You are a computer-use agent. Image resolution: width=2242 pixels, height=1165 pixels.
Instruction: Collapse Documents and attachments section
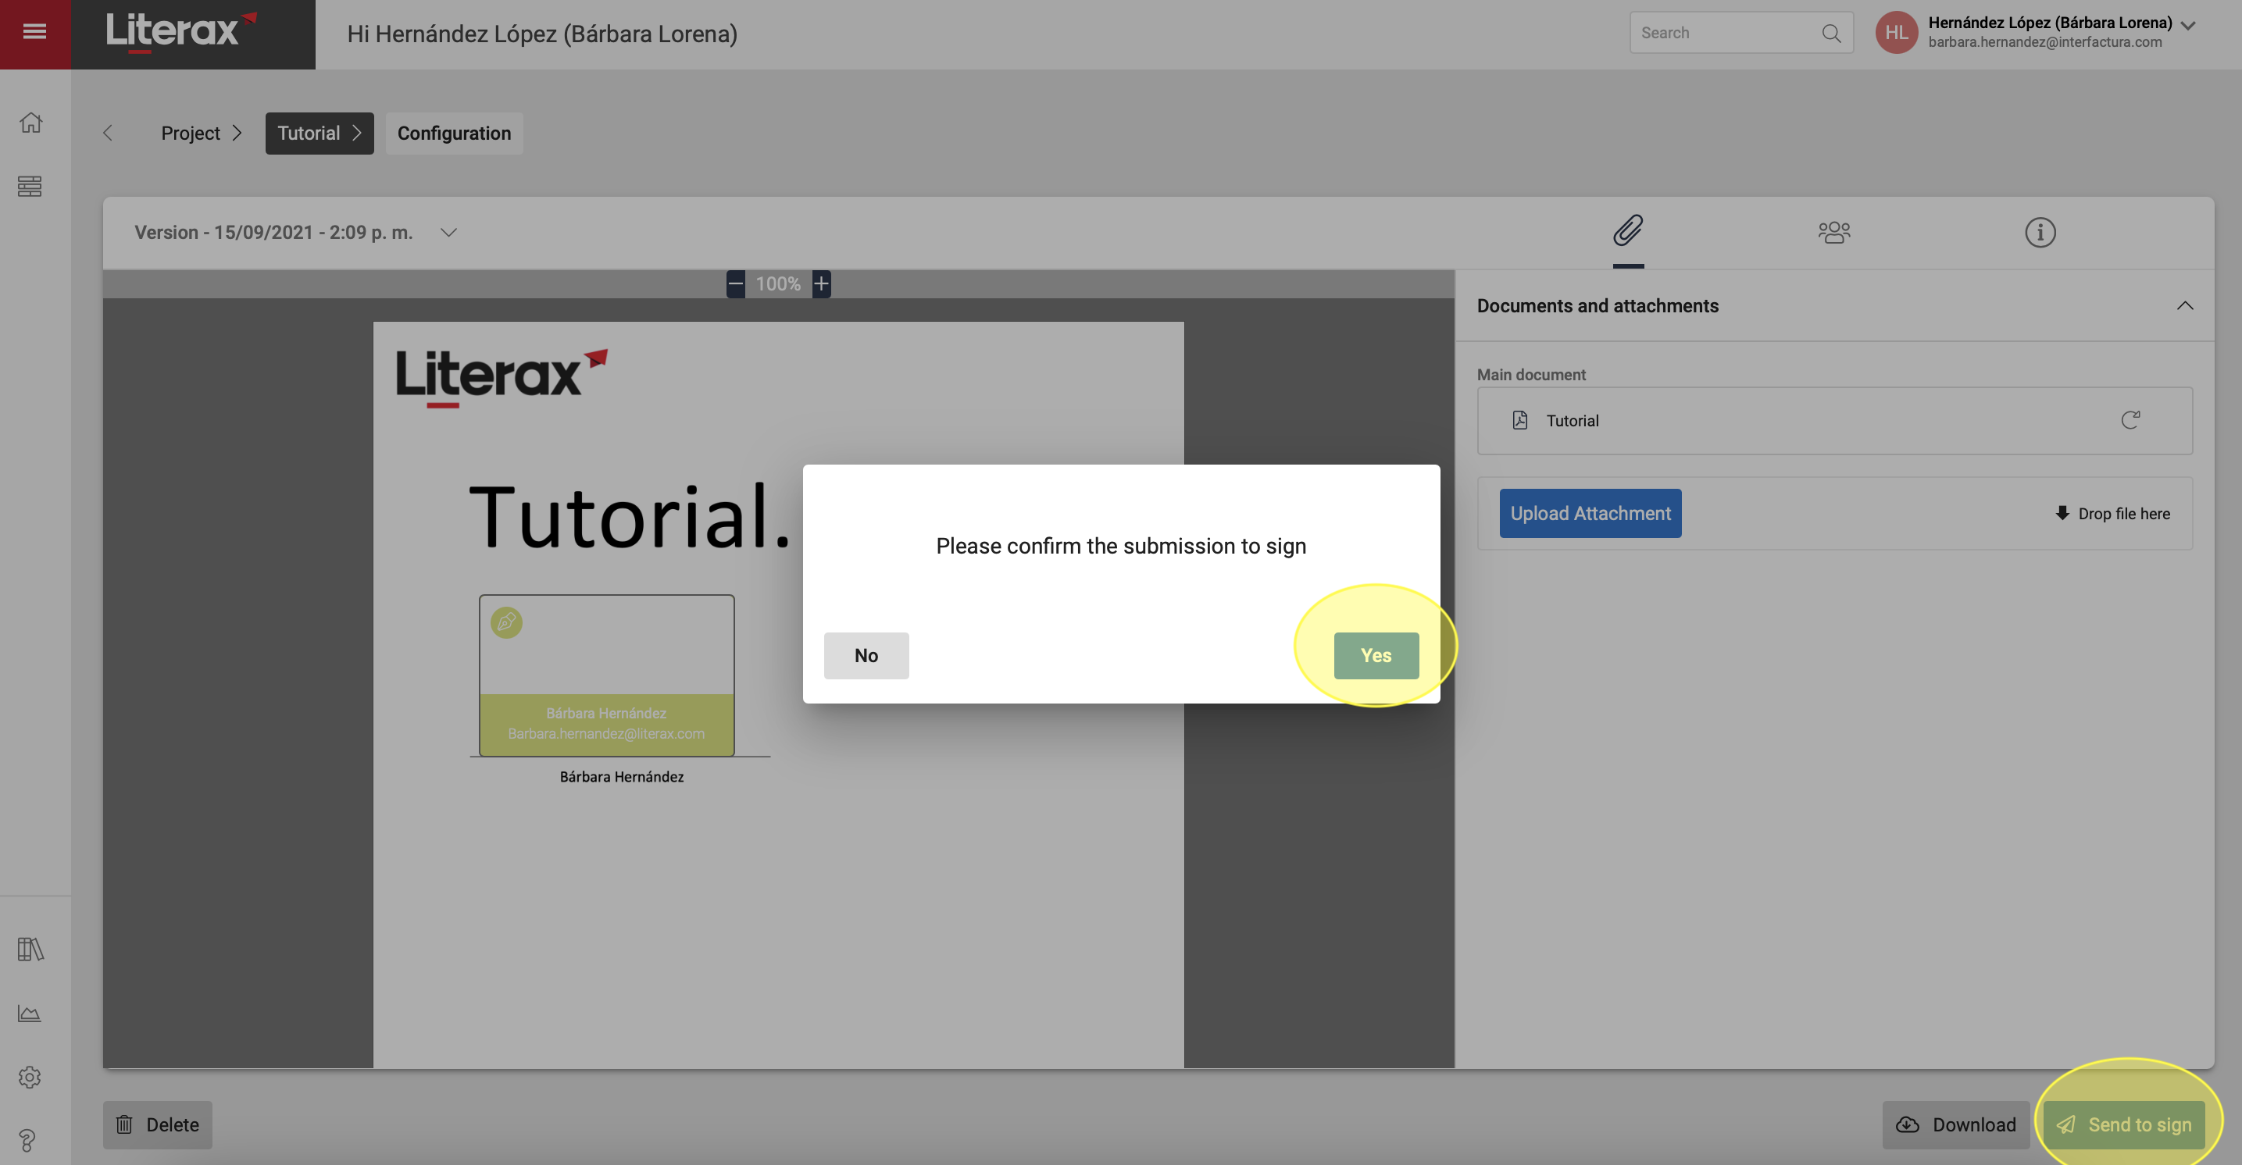pos(2184,305)
